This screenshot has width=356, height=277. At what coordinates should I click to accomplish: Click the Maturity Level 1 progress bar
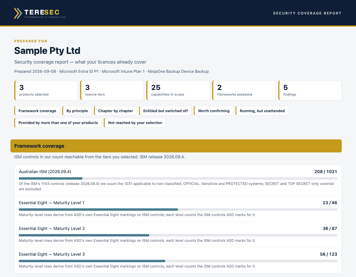[178, 210]
